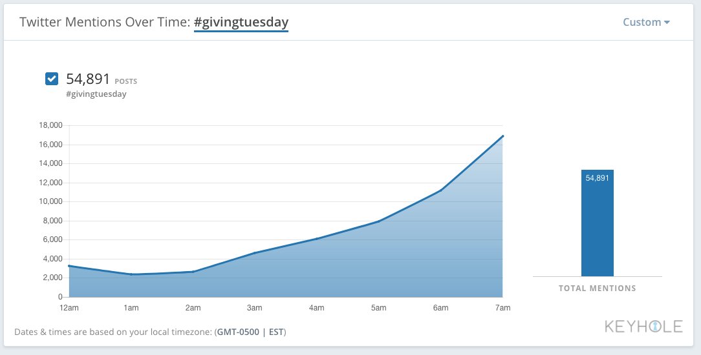Screen dimensions: 701x355
Task: Click the 4,000 y-axis label
Action: (52, 259)
